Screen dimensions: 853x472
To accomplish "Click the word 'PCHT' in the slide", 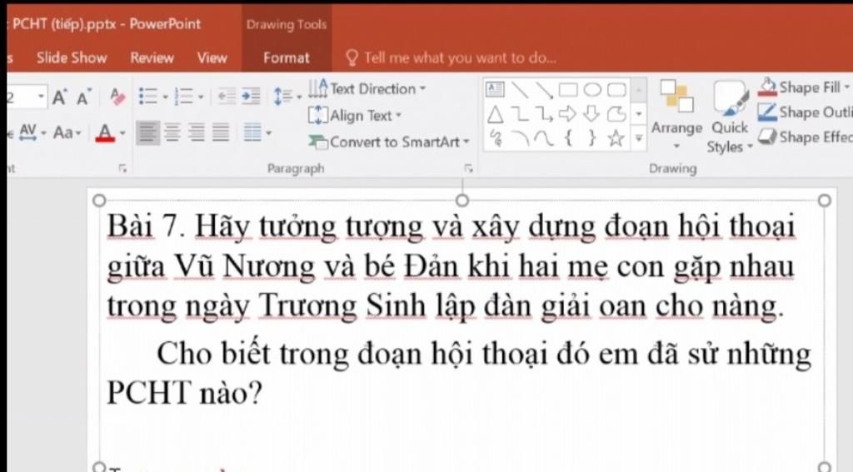I will 149,393.
